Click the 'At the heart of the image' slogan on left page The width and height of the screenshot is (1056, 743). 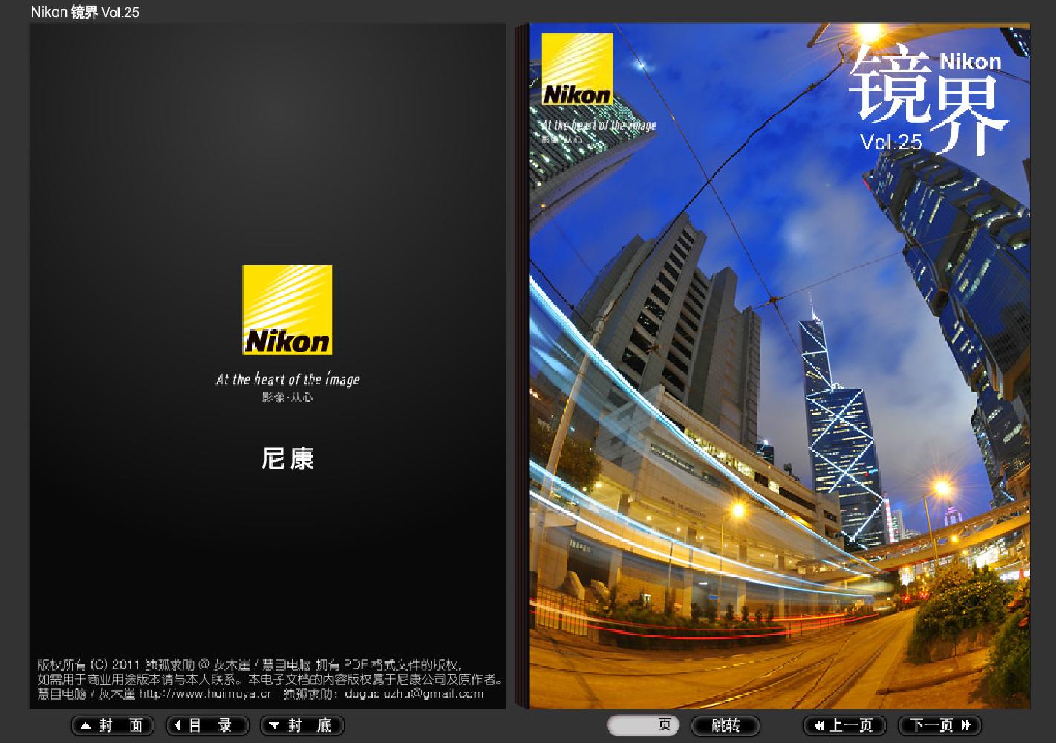287,379
